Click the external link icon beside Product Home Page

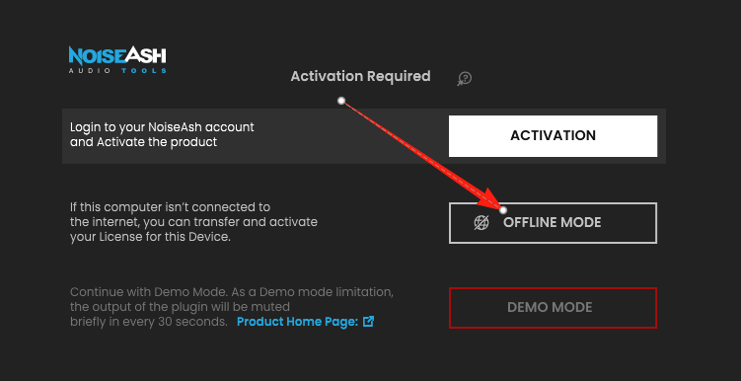click(369, 322)
